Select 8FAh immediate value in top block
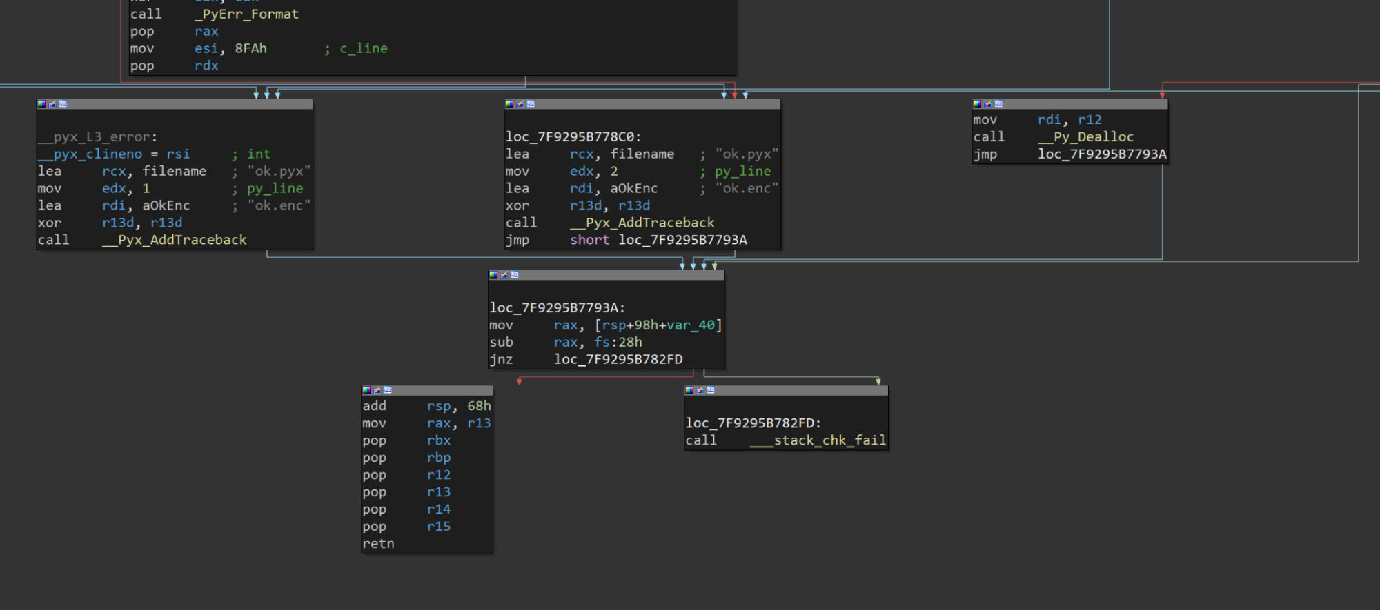1380x610 pixels. [x=250, y=48]
